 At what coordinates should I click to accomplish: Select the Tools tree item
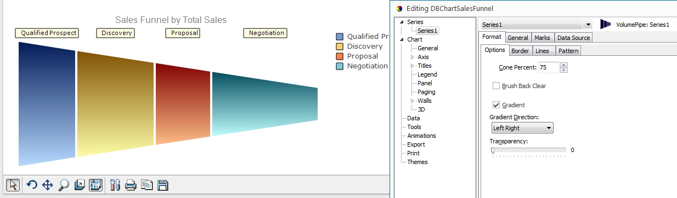[414, 127]
